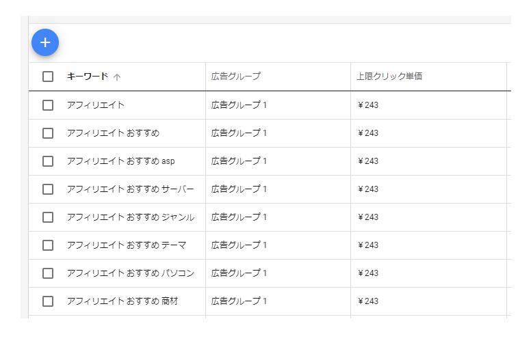Screen dimensions: 531x343
Task: Check the アフィリエイト おすすめ サーバー row box
Action: coord(48,189)
